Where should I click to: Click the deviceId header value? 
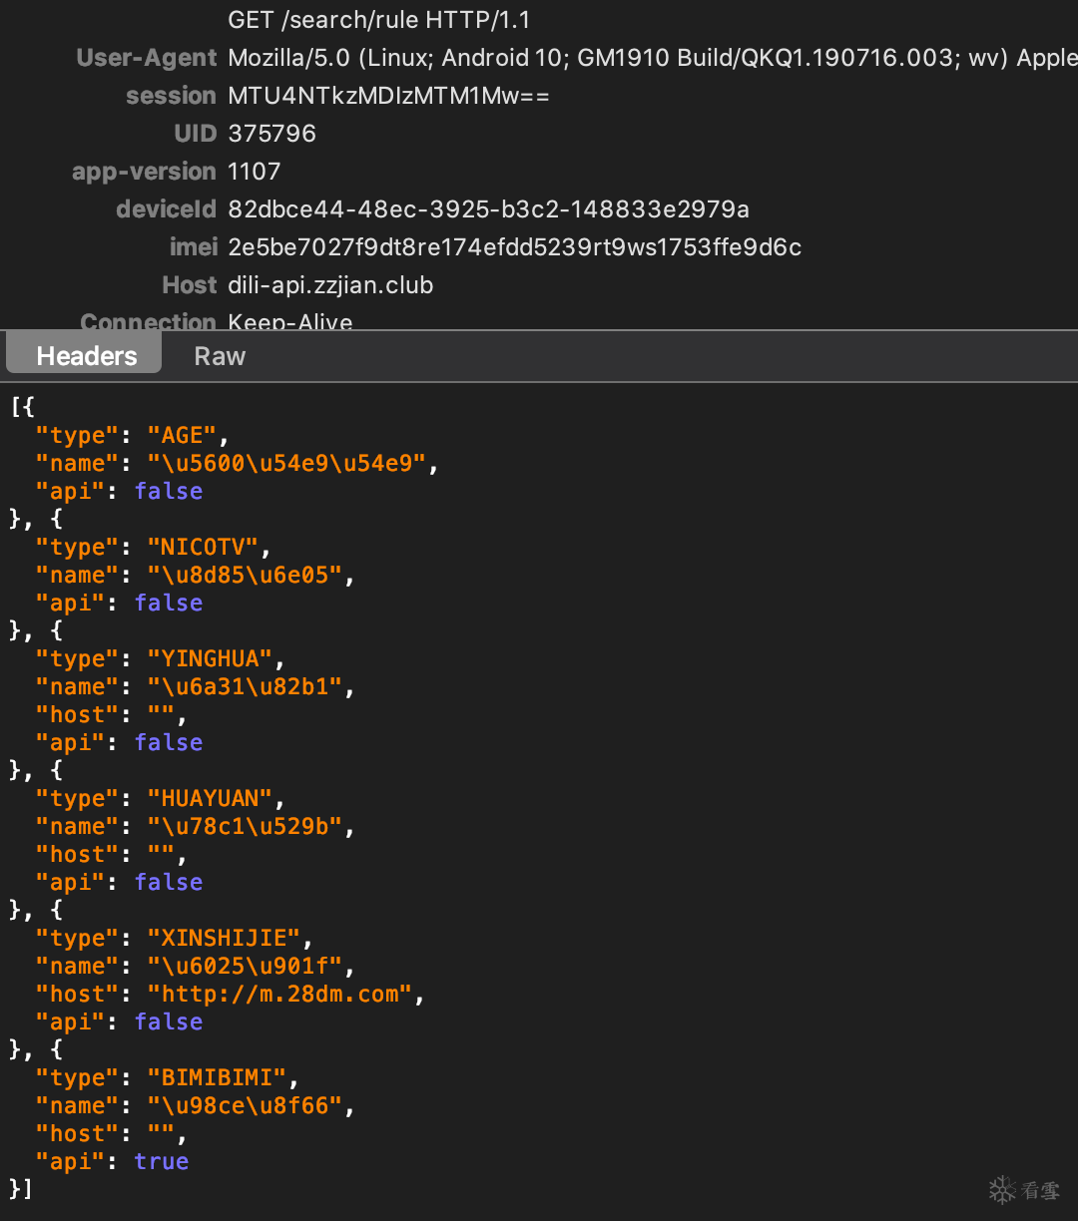pyautogui.click(x=488, y=209)
